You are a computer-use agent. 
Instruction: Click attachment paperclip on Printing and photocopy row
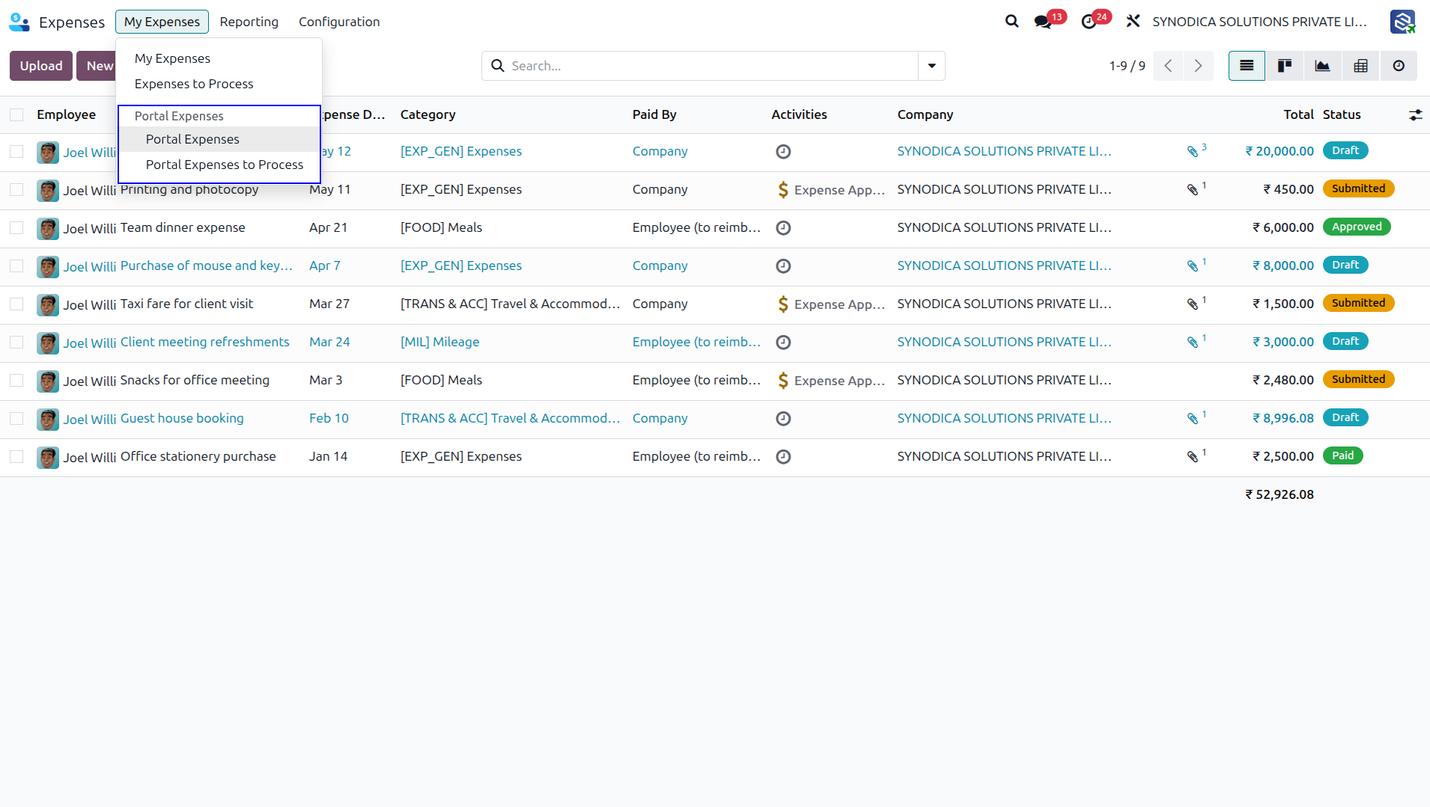(1193, 190)
